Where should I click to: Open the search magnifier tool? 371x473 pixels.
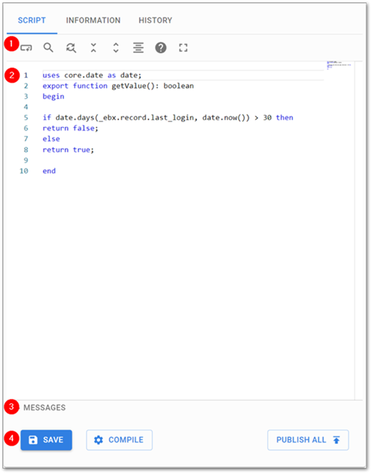pos(48,48)
